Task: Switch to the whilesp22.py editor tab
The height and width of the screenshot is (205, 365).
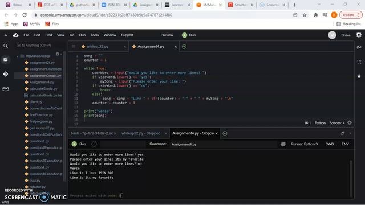Action: click(98, 47)
